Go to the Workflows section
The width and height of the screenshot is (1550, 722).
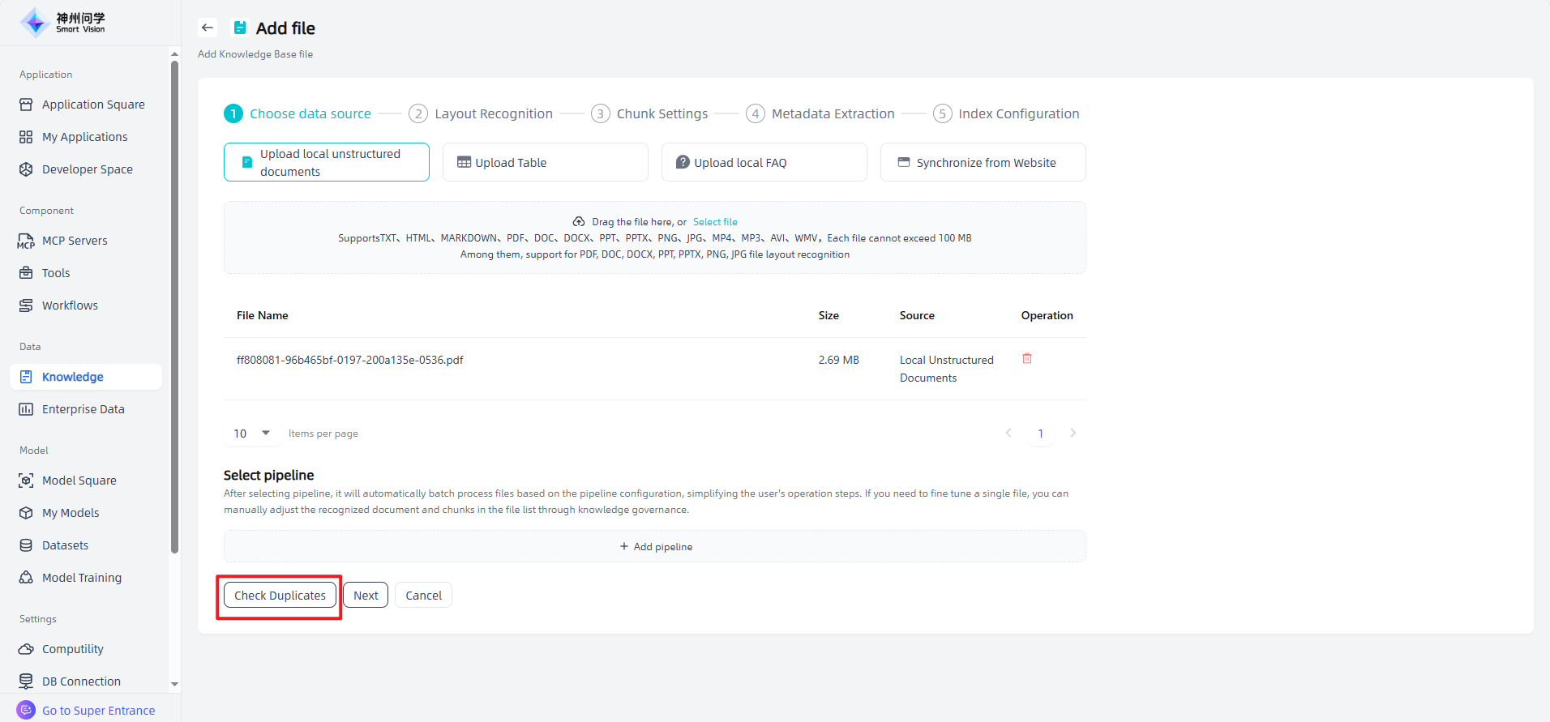(70, 305)
